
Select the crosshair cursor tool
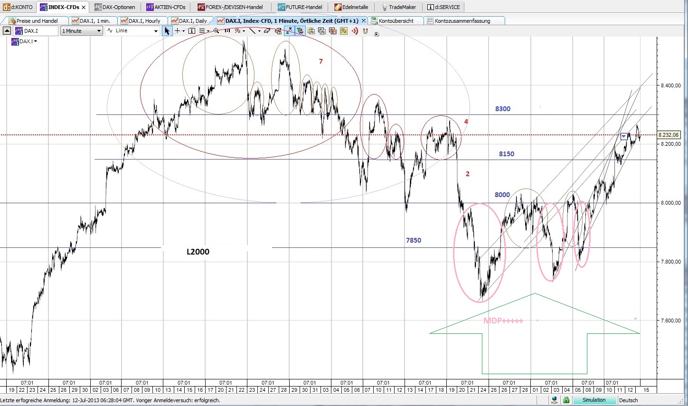tap(177, 31)
